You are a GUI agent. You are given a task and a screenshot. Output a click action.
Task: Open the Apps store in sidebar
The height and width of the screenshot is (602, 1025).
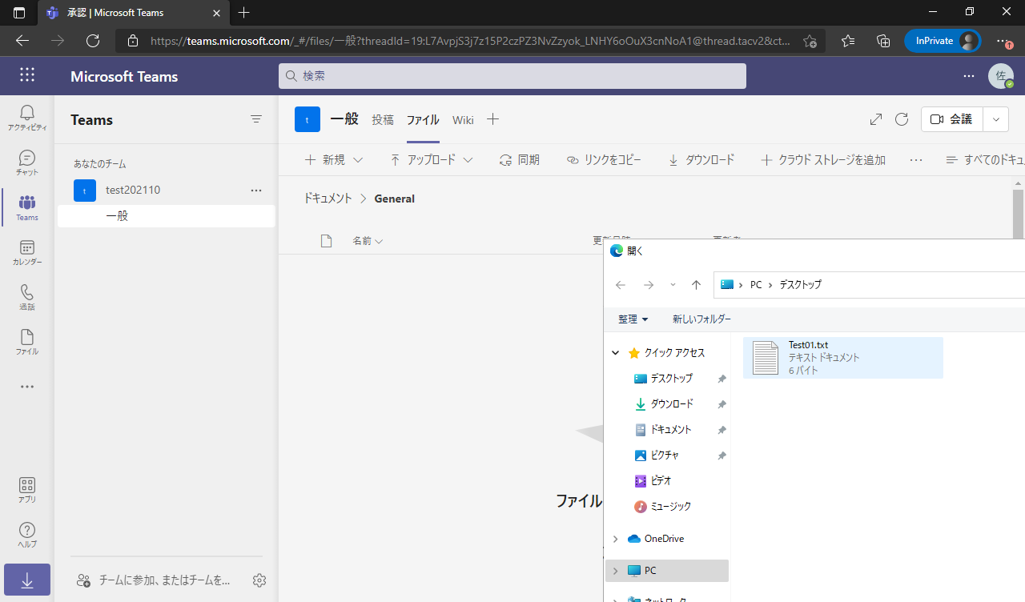click(27, 489)
